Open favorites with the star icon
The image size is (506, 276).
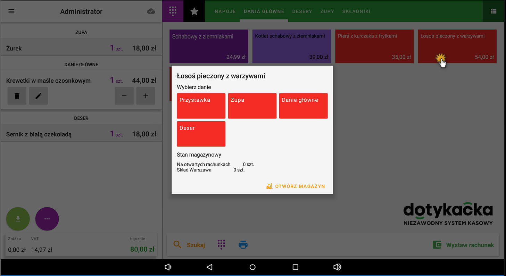tap(194, 11)
